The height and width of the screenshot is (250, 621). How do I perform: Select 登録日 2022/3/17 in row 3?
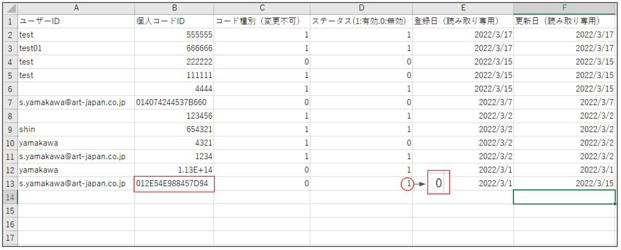(x=463, y=48)
